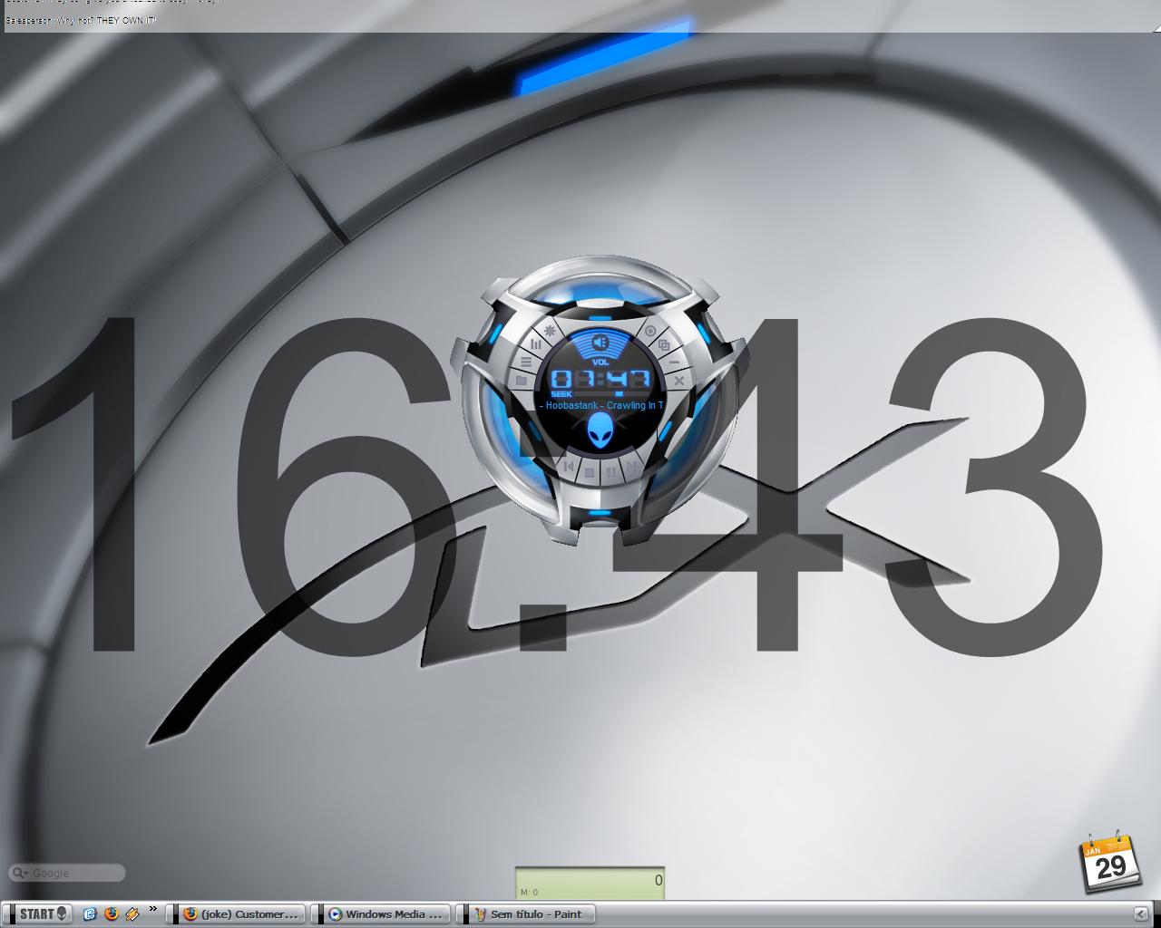The height and width of the screenshot is (928, 1161).
Task: Skip to previous track in player
Action: click(568, 466)
